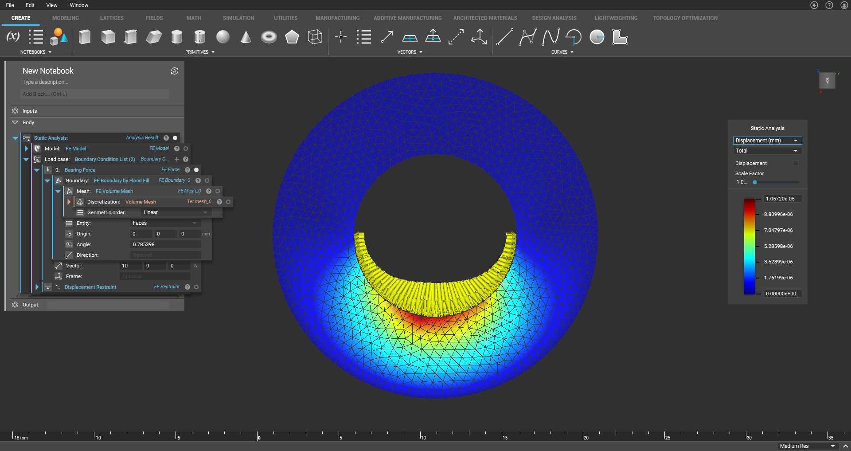Click the Angle value field 0.785398

[165, 244]
